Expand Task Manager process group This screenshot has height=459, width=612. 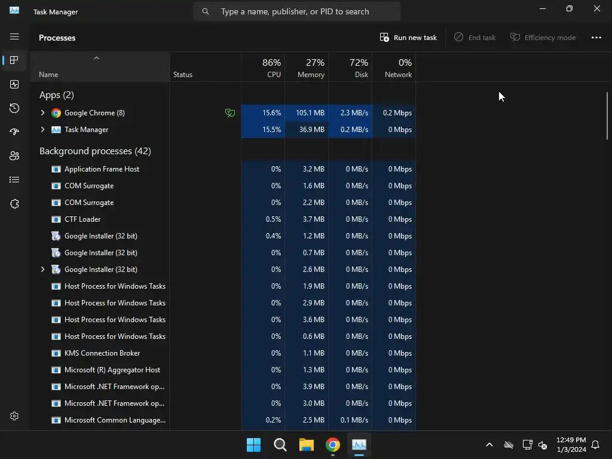(42, 130)
